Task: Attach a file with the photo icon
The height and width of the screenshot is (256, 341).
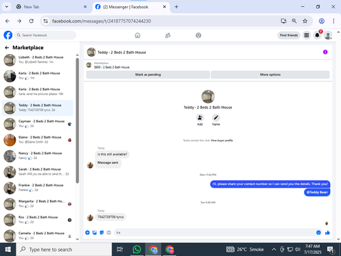Action: pos(95,233)
